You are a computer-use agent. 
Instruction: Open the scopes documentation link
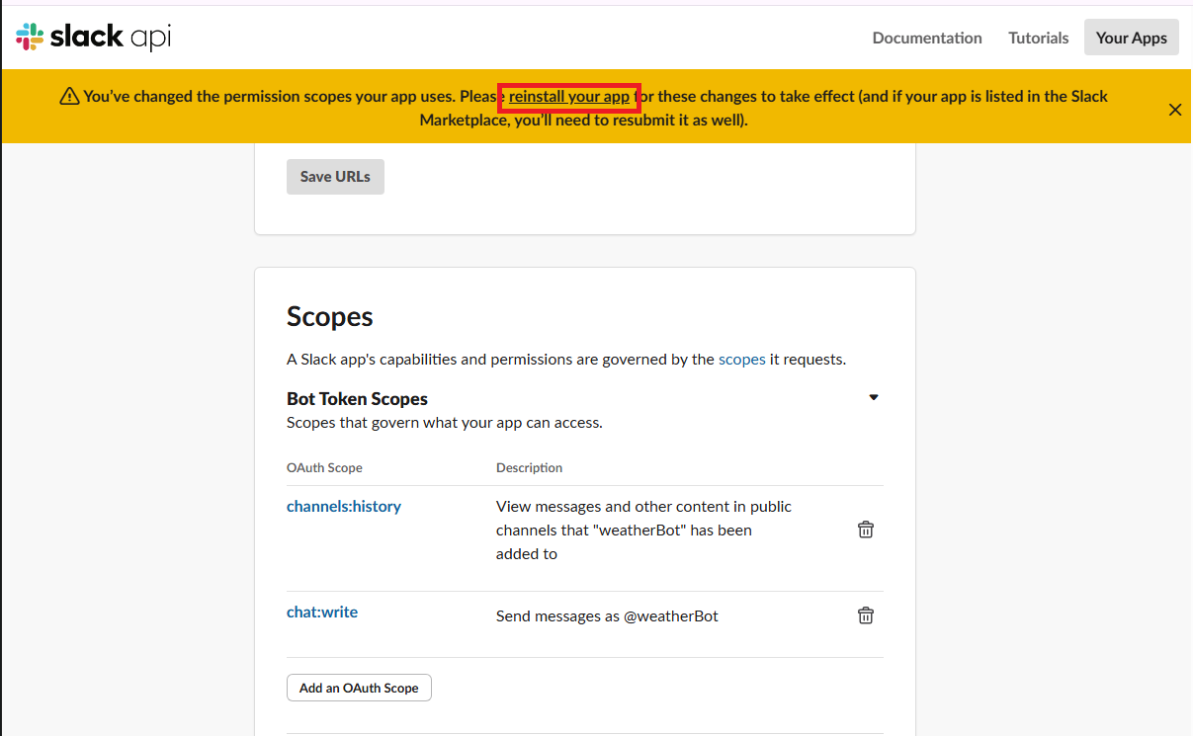[742, 360]
